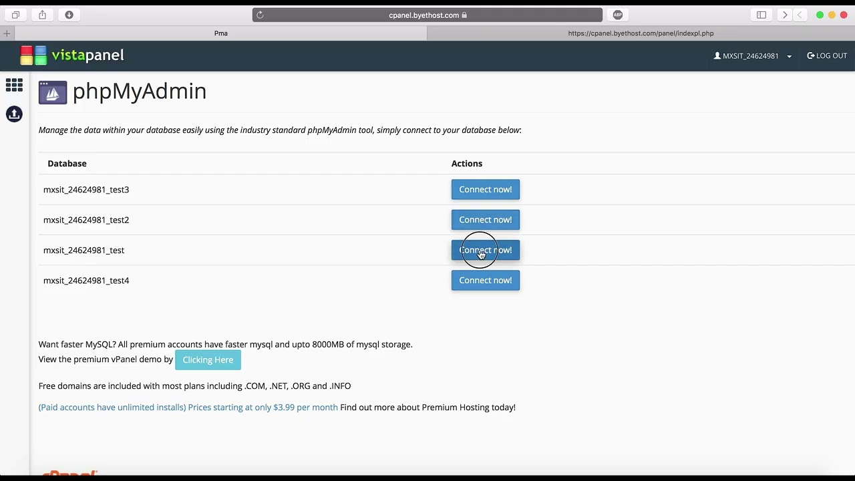Connect now to mxsit_24624981_test2
The width and height of the screenshot is (855, 481).
(486, 220)
